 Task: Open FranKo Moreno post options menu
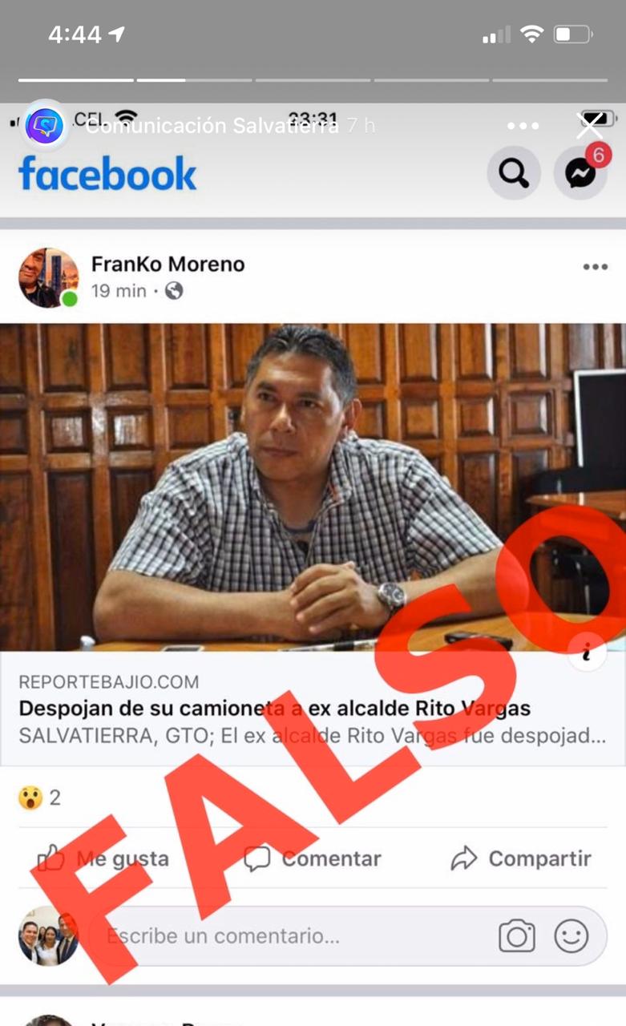coord(596,267)
